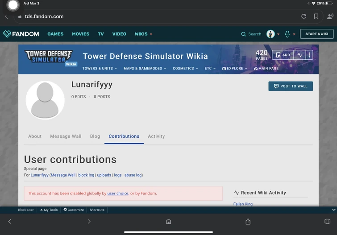Open the browser profile voice icon

point(330,16)
